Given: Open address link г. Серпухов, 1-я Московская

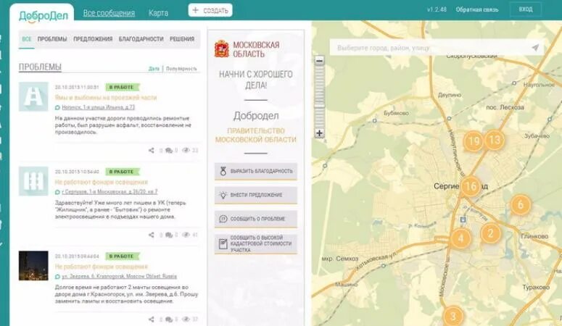Looking at the screenshot, I should (109, 192).
